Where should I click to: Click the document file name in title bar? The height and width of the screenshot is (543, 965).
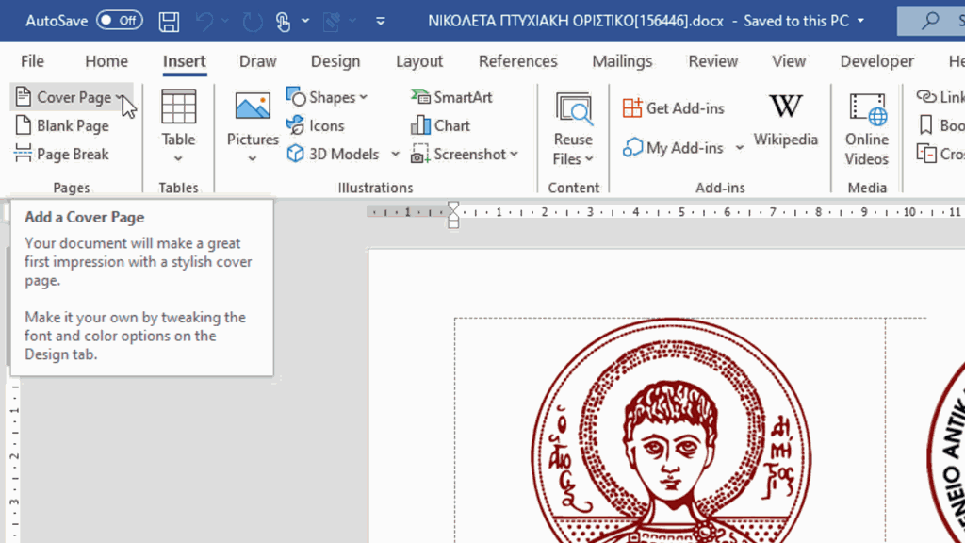tap(576, 21)
